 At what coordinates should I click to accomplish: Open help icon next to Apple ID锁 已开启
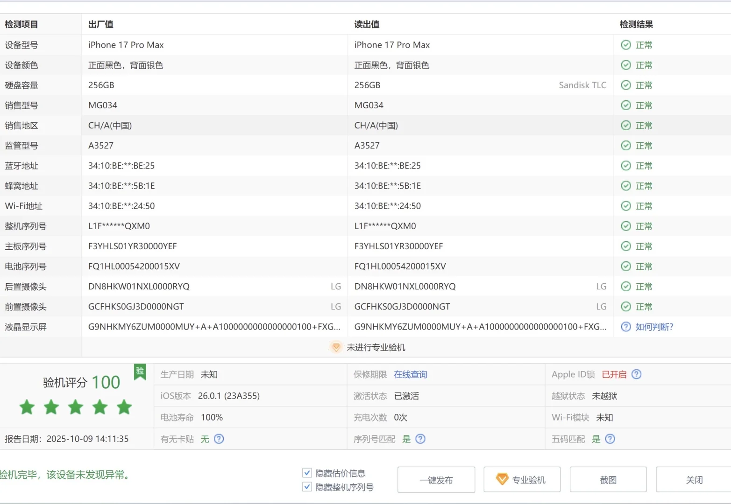coord(636,374)
